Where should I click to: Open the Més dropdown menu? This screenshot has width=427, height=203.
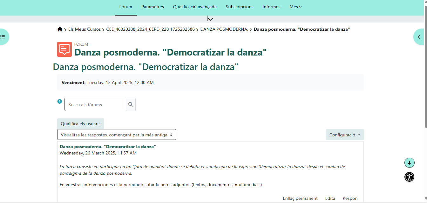point(295,7)
